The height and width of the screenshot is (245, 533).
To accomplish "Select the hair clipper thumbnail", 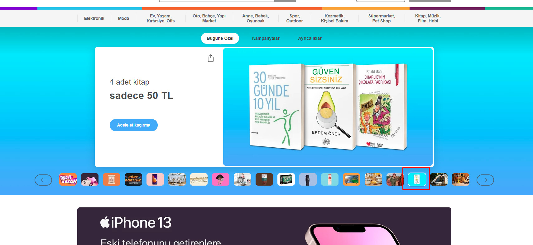I will (x=308, y=179).
